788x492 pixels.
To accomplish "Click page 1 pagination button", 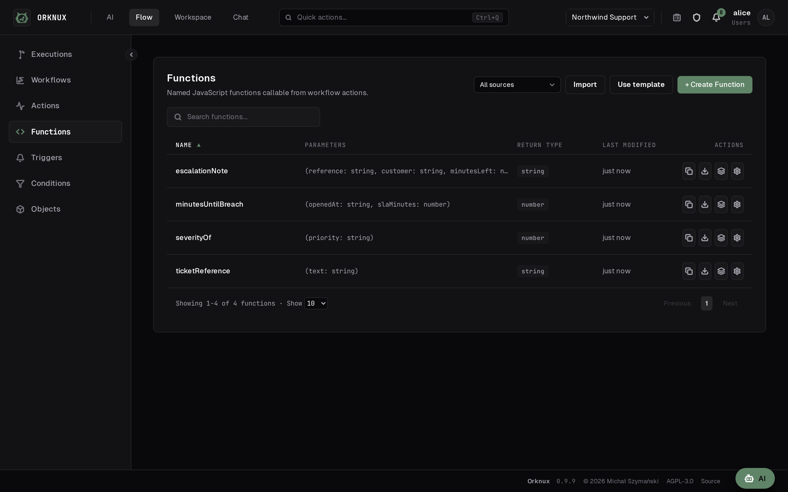I will (706, 303).
